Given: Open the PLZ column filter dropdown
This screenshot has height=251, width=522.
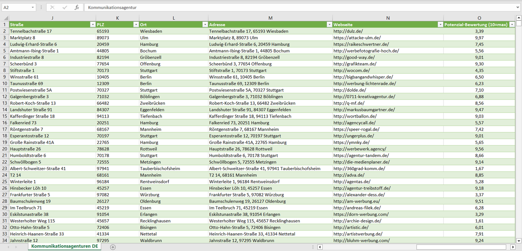Looking at the screenshot, I should point(136,25).
